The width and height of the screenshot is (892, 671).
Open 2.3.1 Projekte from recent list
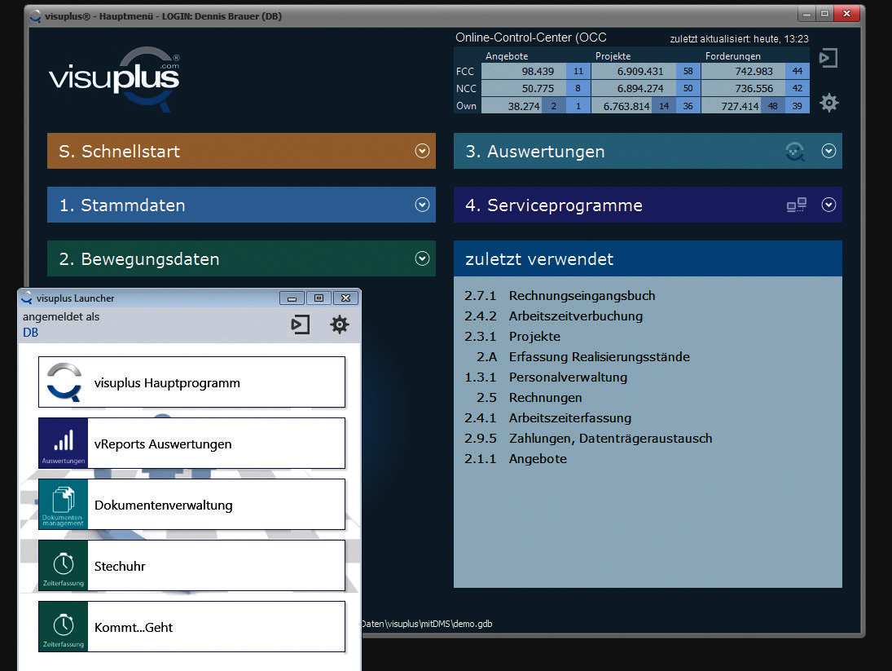click(512, 337)
